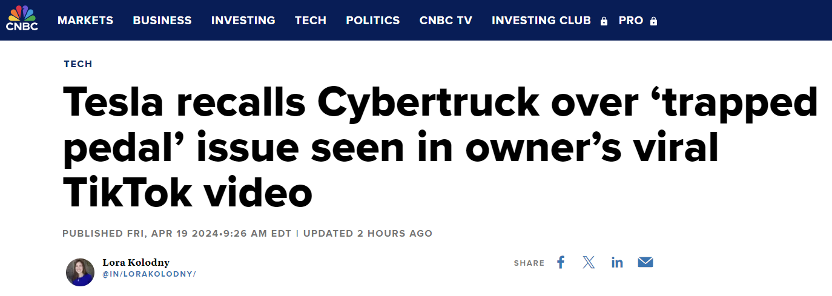Share the article on Facebook
This screenshot has height=296, width=832.
pos(561,263)
